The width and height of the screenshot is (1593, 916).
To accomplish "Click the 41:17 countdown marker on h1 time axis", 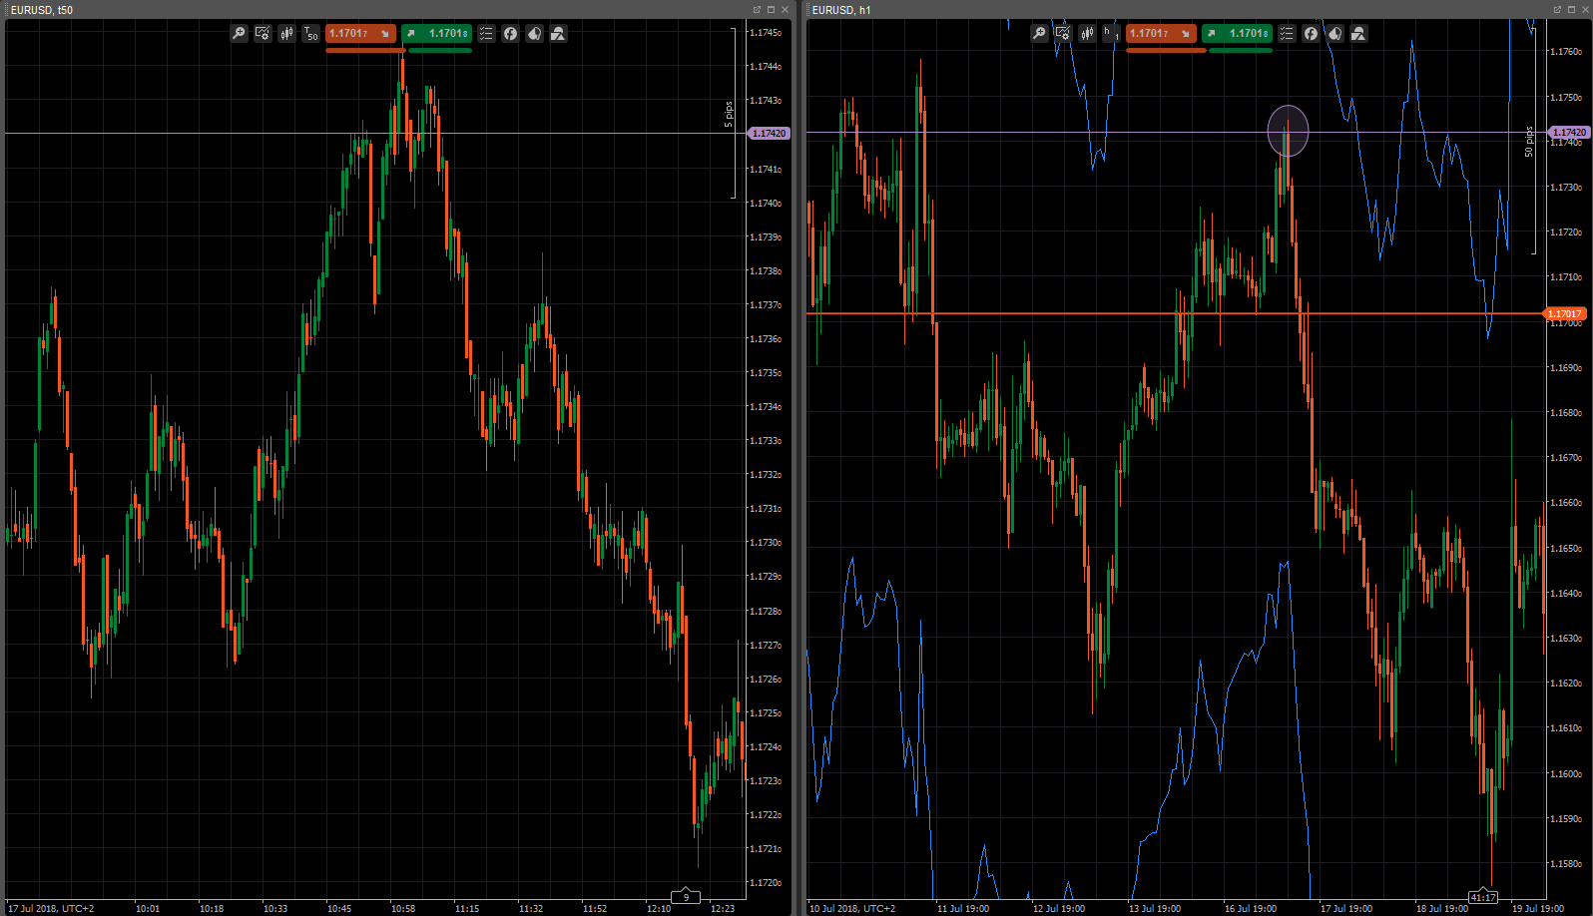I will coord(1482,897).
